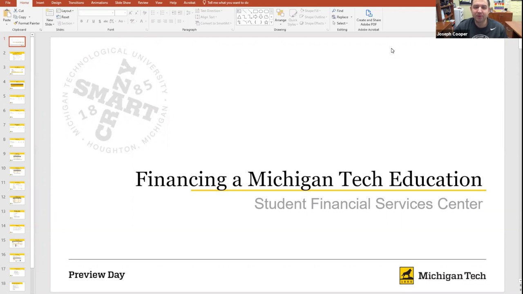Toggle Align Right paragraph
This screenshot has height=294, width=523.
click(x=165, y=21)
